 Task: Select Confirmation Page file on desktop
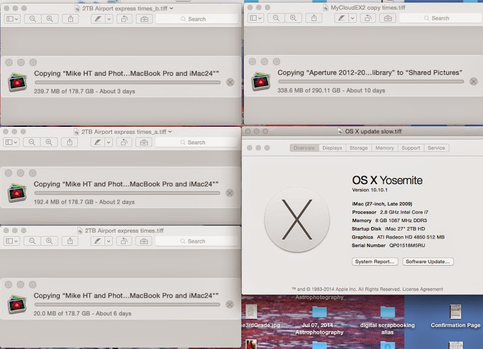456,316
